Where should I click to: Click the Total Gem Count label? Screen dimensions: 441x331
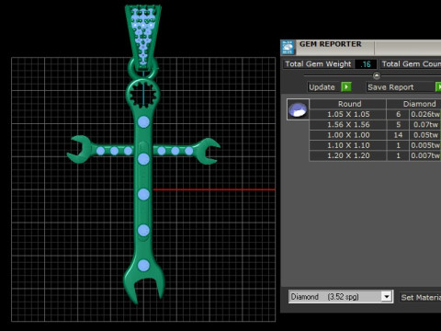tap(411, 64)
